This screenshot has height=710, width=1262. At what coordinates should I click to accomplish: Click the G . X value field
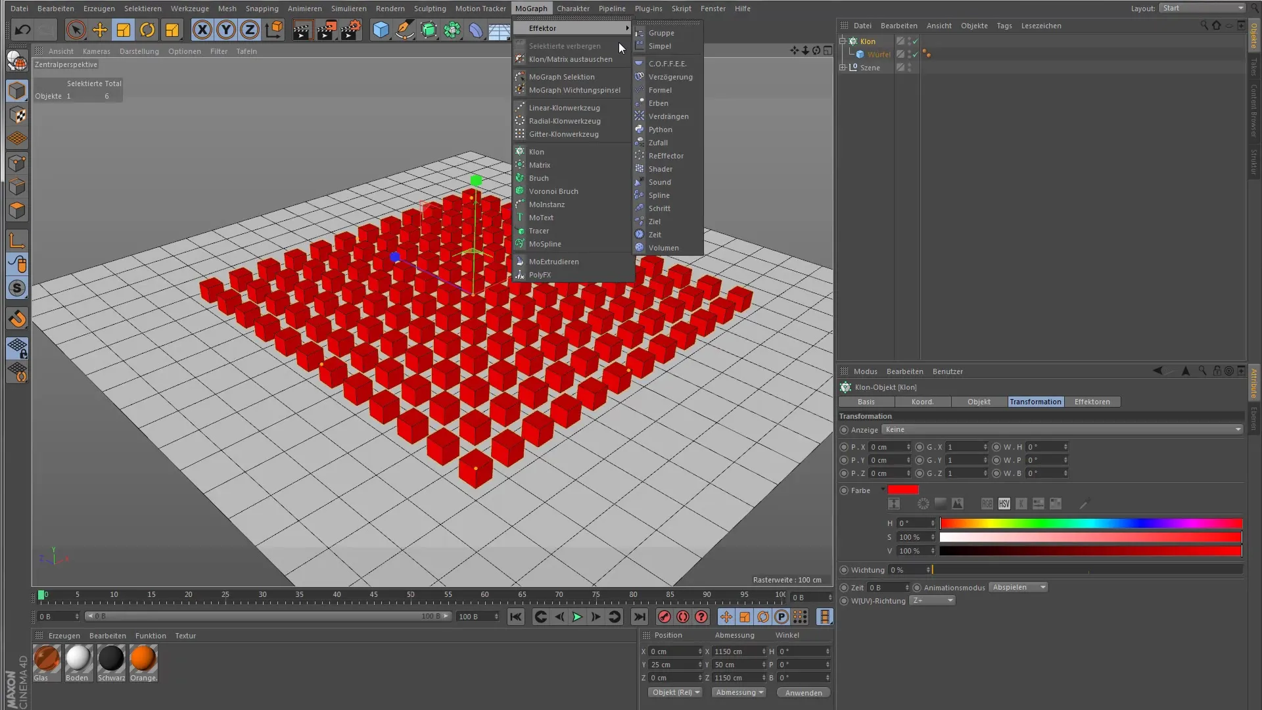[966, 447]
